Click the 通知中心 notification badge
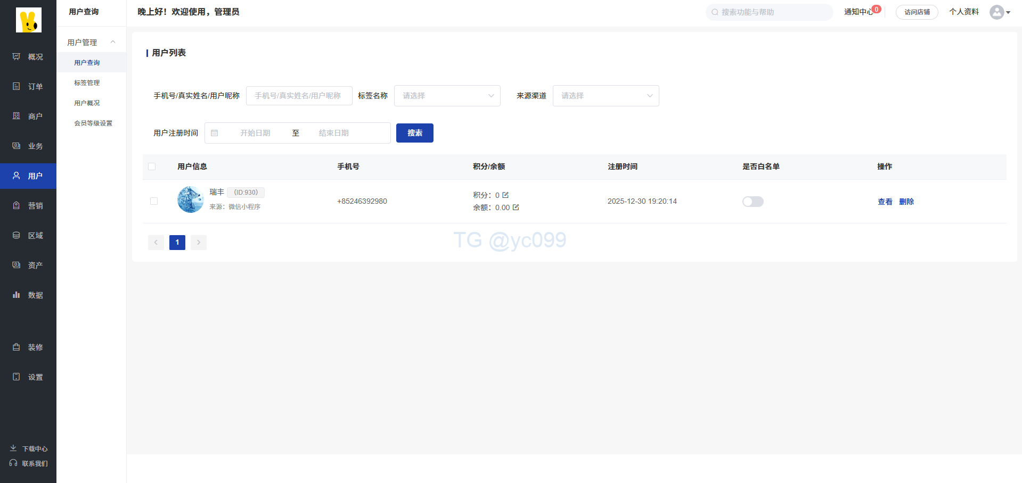 [x=876, y=9]
